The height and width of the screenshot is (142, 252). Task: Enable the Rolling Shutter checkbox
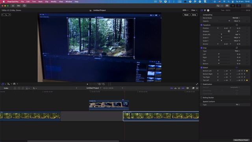[x=201, y=97]
